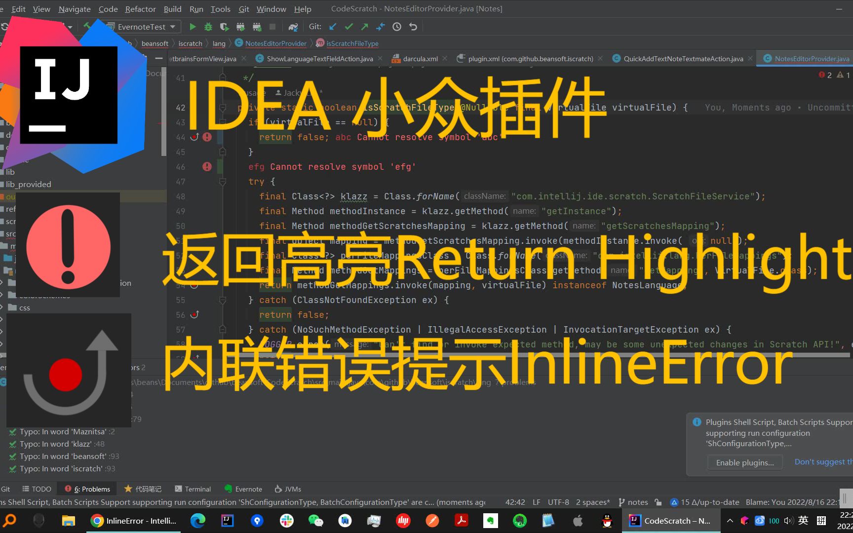Screen dimensions: 853x533
Task: Collapse catch fold marker at line 57
Action: coord(223,329)
